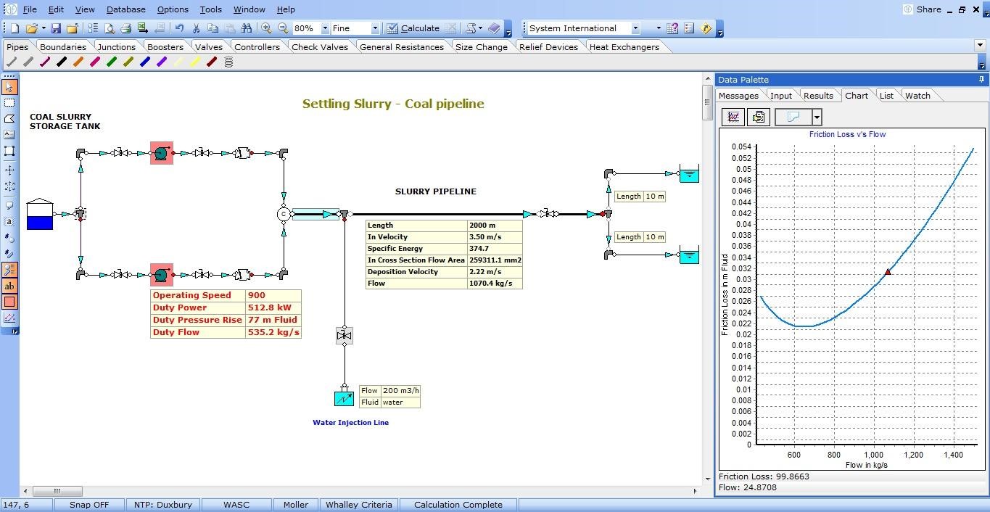Switch to the Results tab in Data Palette
This screenshot has width=990, height=512.
point(818,95)
